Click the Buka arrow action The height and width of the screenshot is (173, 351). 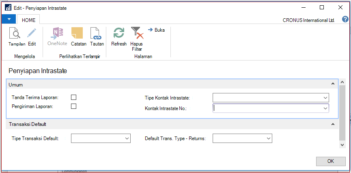[157, 30]
